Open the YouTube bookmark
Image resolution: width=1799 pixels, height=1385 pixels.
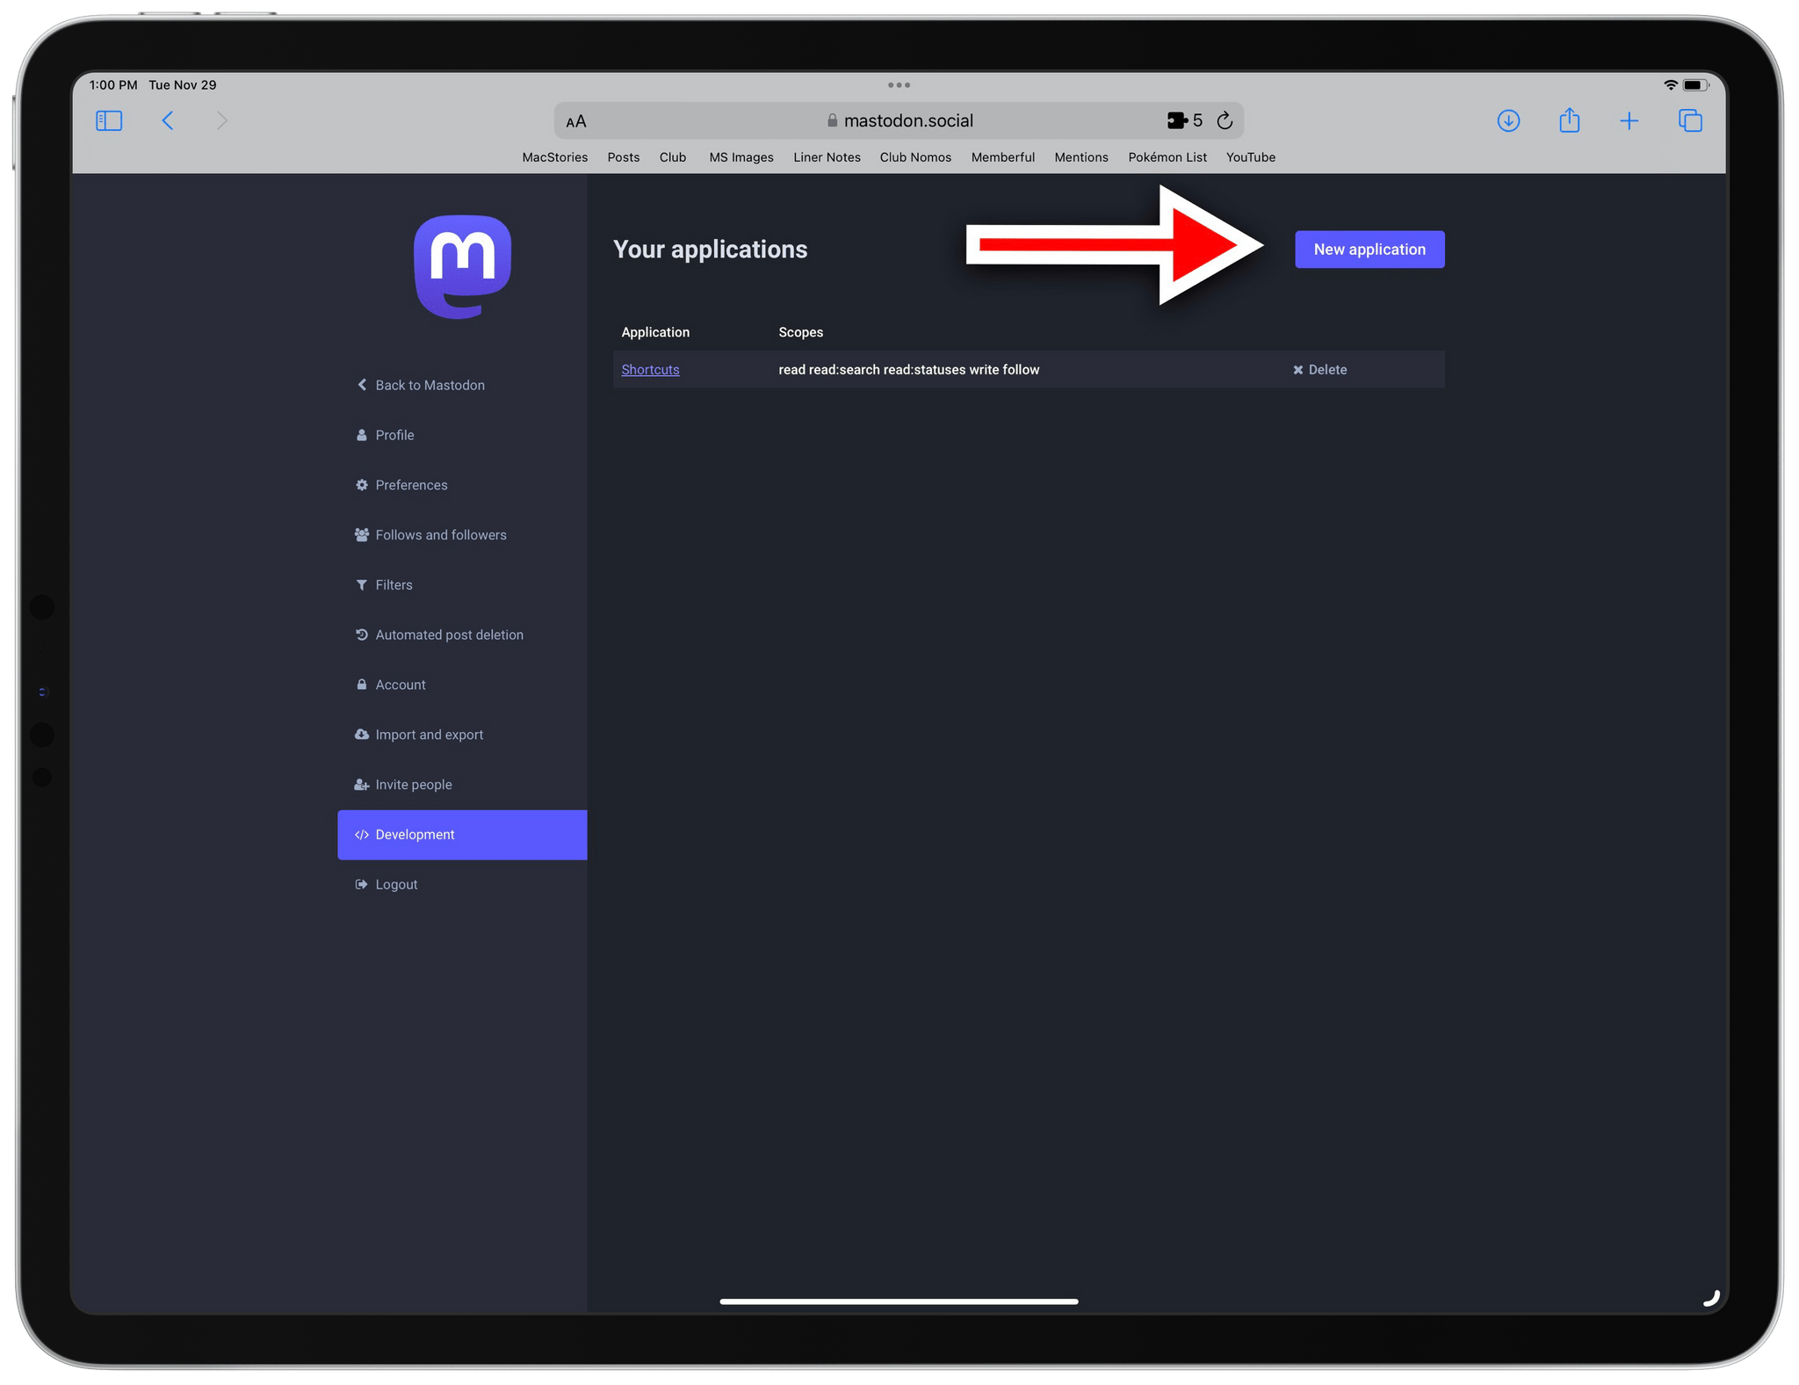click(1251, 157)
